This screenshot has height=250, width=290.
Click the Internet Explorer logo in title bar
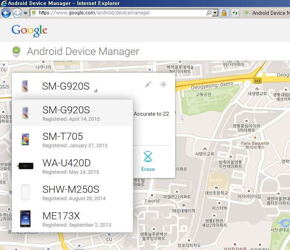(x=4, y=4)
